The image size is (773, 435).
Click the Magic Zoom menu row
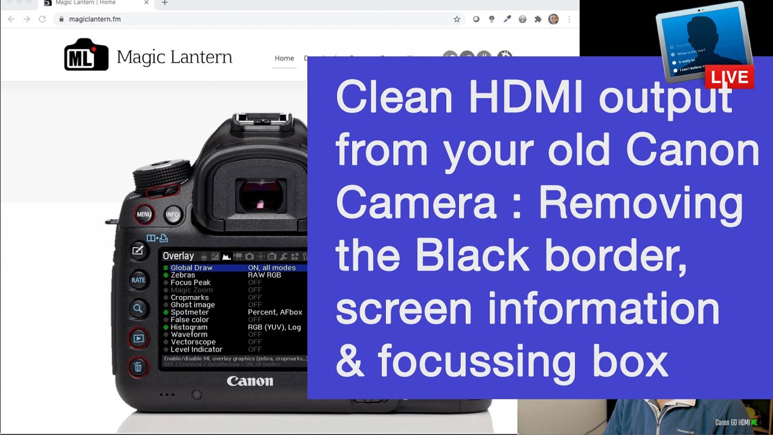click(235, 290)
